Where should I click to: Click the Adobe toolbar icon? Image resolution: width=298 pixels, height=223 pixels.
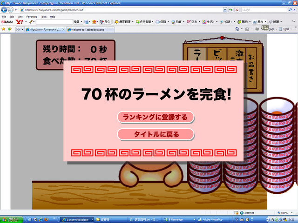pos(7,22)
